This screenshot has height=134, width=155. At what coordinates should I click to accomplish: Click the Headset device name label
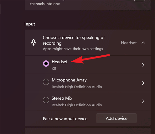[59, 62]
